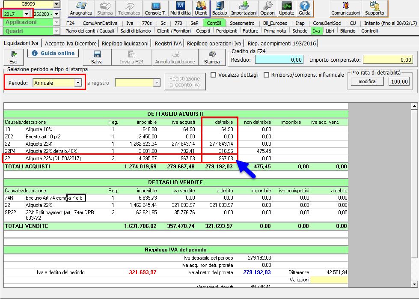The height and width of the screenshot is (299, 419).
Task: Click the Update icon
Action: tap(286, 8)
